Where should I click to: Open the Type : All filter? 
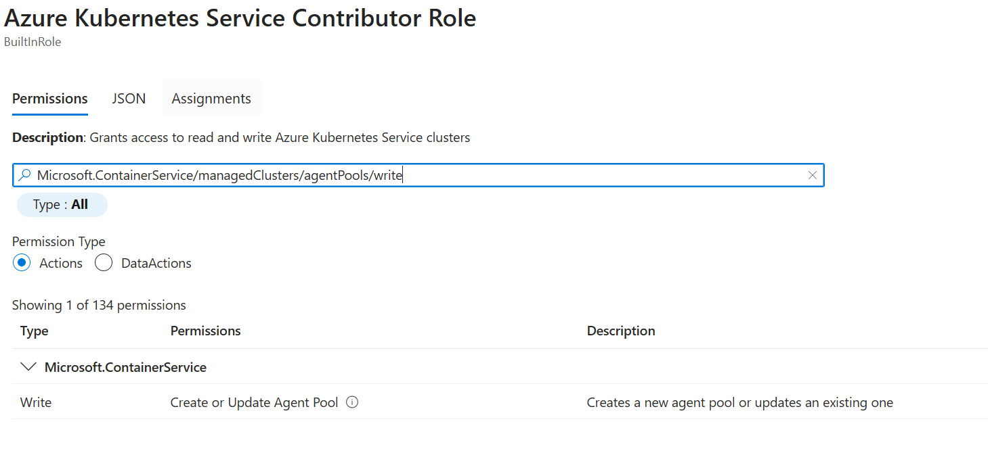coord(62,205)
